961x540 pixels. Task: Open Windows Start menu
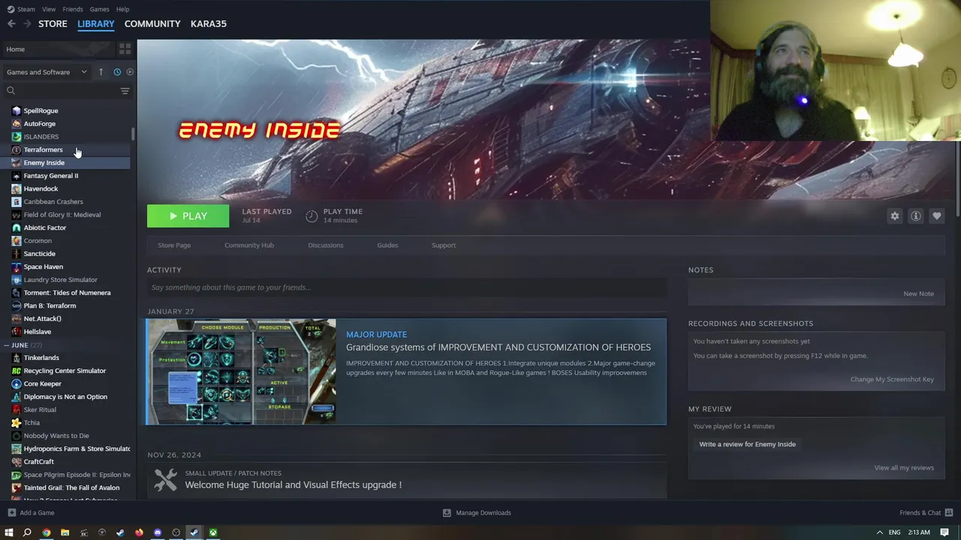(x=9, y=532)
